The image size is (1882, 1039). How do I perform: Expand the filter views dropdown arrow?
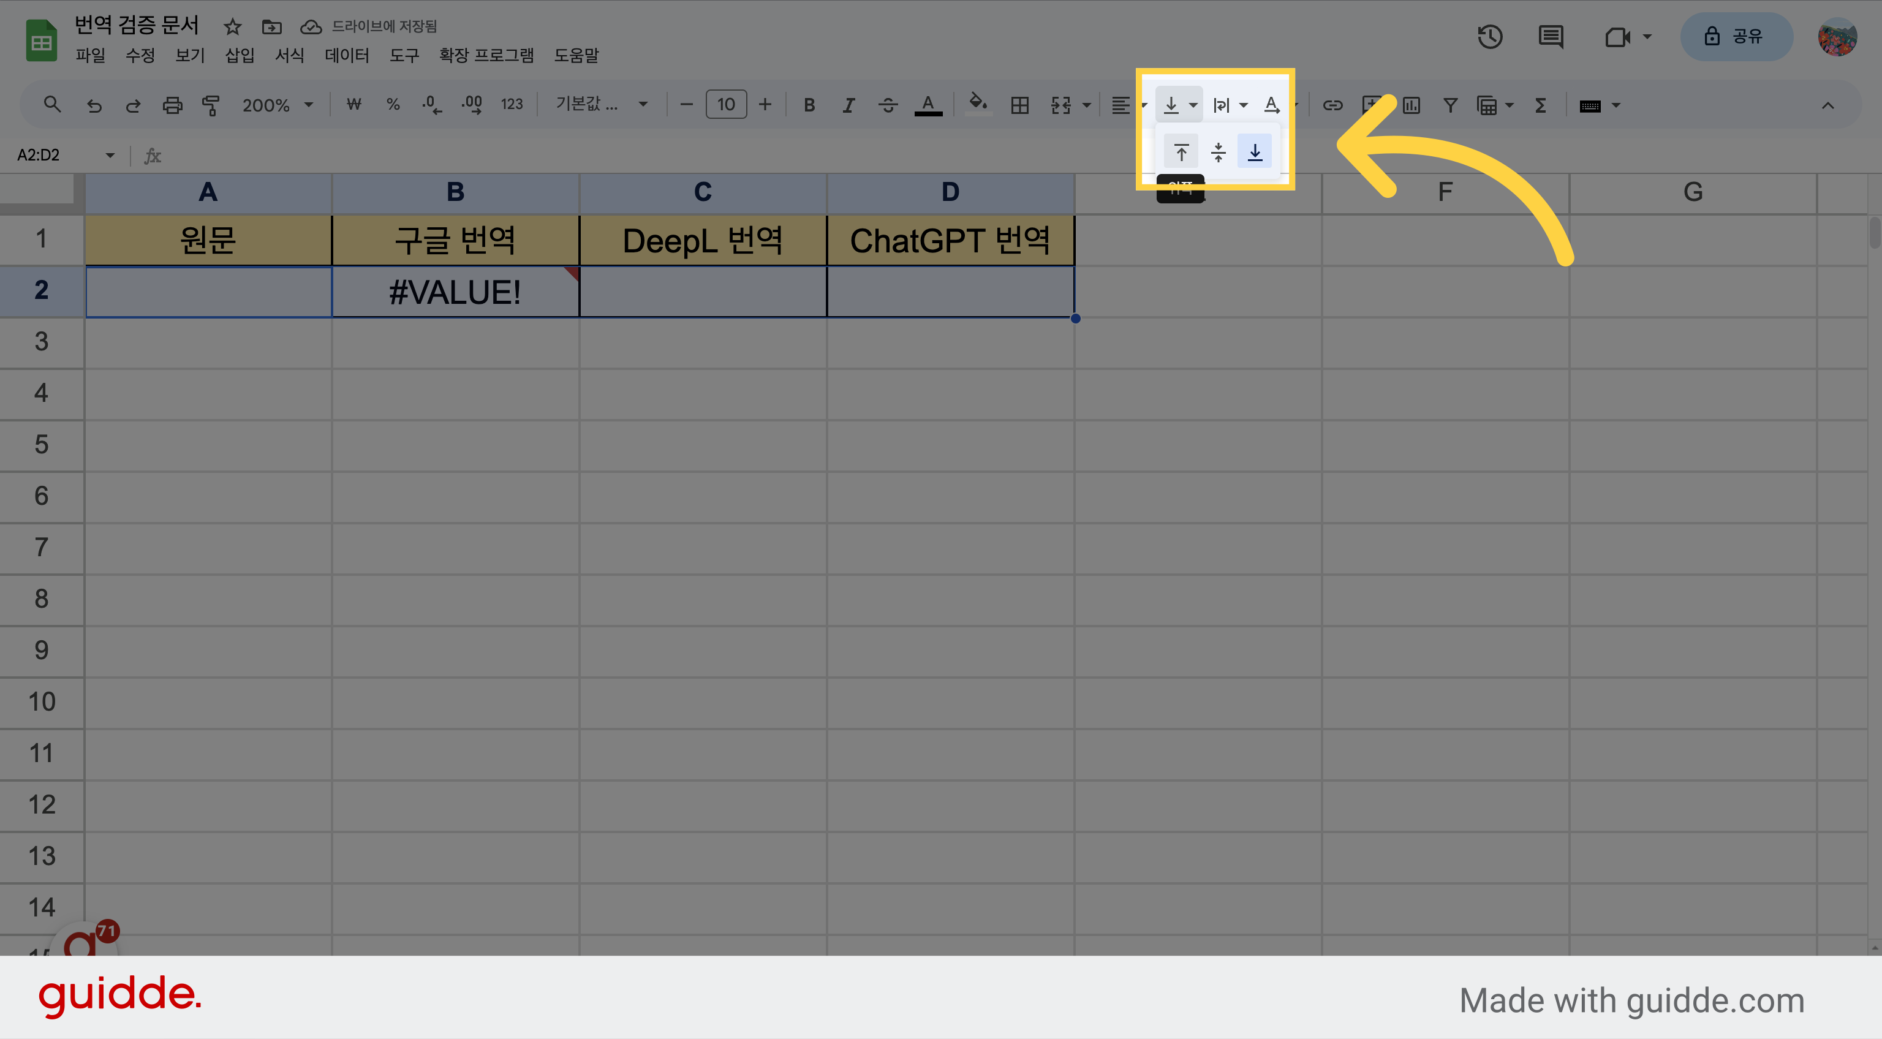point(1510,105)
